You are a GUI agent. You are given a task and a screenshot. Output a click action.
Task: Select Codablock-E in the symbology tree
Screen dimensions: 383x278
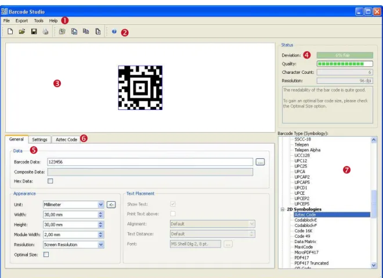306,220
